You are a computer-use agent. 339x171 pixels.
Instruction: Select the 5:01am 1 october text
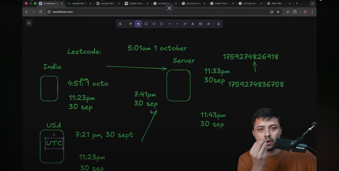[x=157, y=48]
